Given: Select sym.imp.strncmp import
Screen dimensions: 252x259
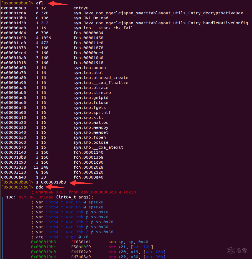Looking at the screenshot, I should pos(92,93).
